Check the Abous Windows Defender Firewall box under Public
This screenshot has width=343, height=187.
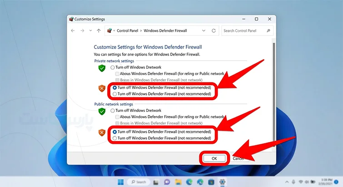pos(117,117)
